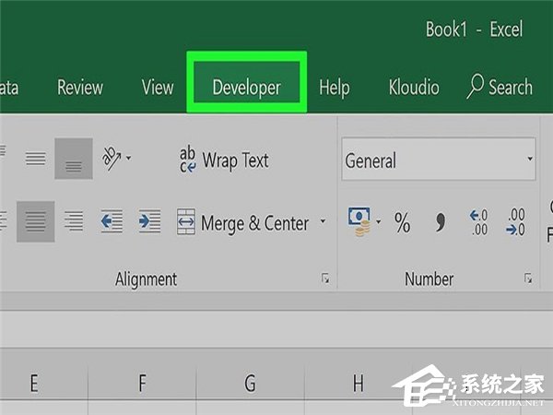Open Number format dialog launcher
The height and width of the screenshot is (415, 553).
pyautogui.click(x=528, y=279)
